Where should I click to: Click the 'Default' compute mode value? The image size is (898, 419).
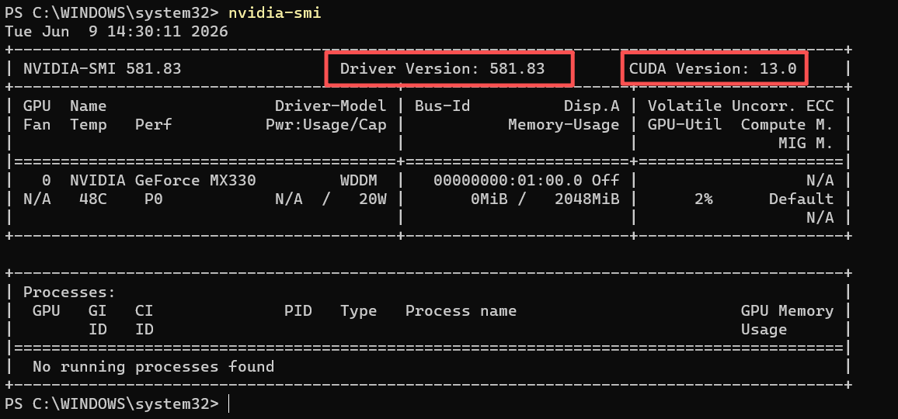click(x=802, y=199)
